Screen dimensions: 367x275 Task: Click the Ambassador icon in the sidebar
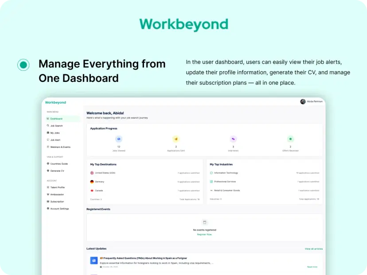click(x=48, y=194)
